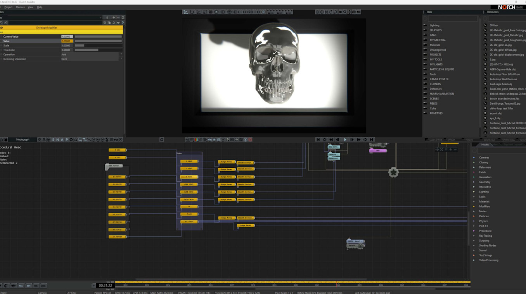Screen dimensions: 526x294
Task: Adjust the Threshold slider
Action: (x=98, y=50)
